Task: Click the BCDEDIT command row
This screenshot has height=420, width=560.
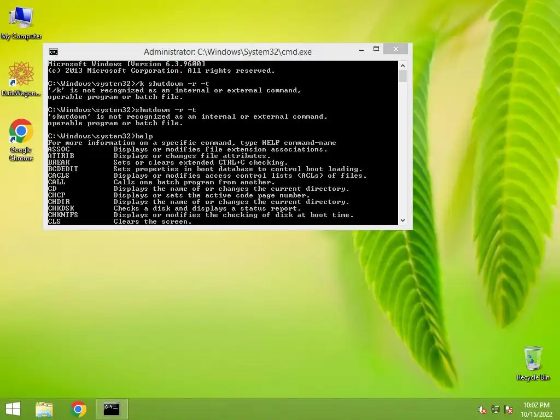Action: pos(205,169)
